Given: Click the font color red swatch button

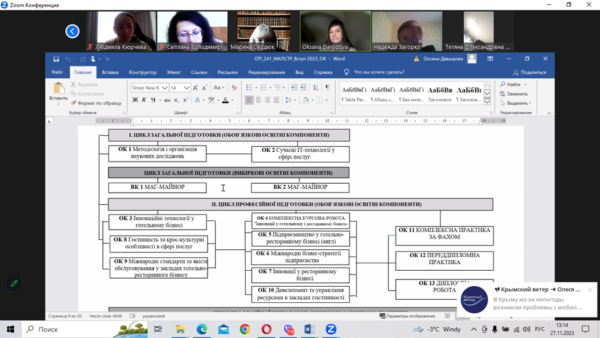Looking at the screenshot, I should (225, 100).
